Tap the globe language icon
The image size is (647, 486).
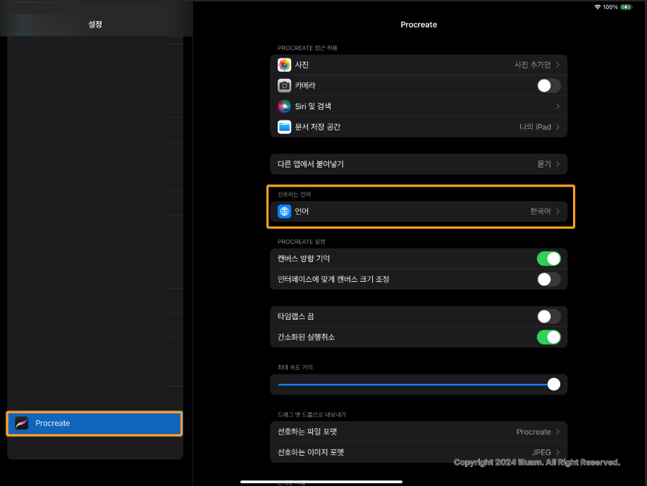[284, 211]
